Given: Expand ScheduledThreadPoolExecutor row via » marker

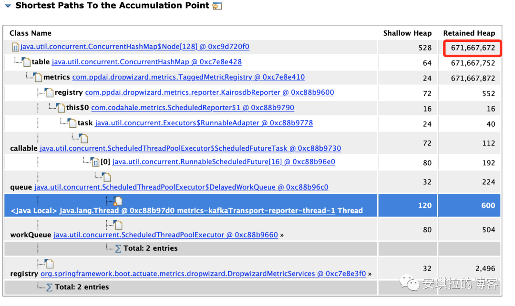Looking at the screenshot, I should tap(282, 235).
